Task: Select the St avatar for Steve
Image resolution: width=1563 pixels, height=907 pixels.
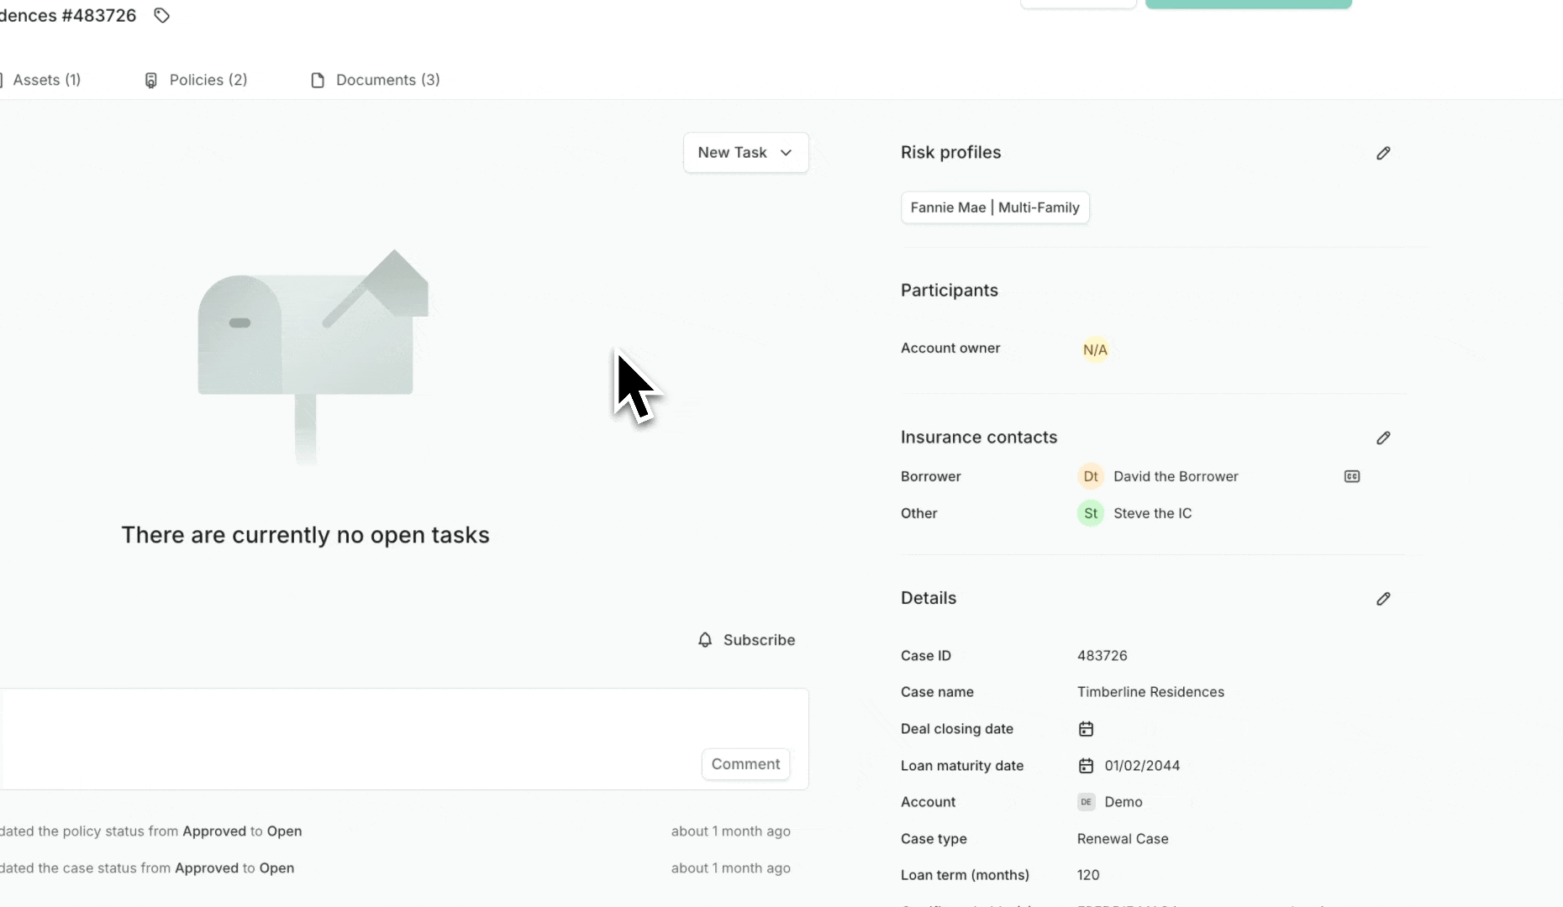Action: point(1090,513)
